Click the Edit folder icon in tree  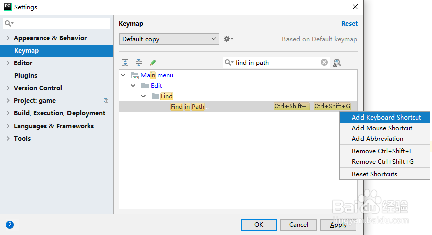pyautogui.click(x=145, y=86)
